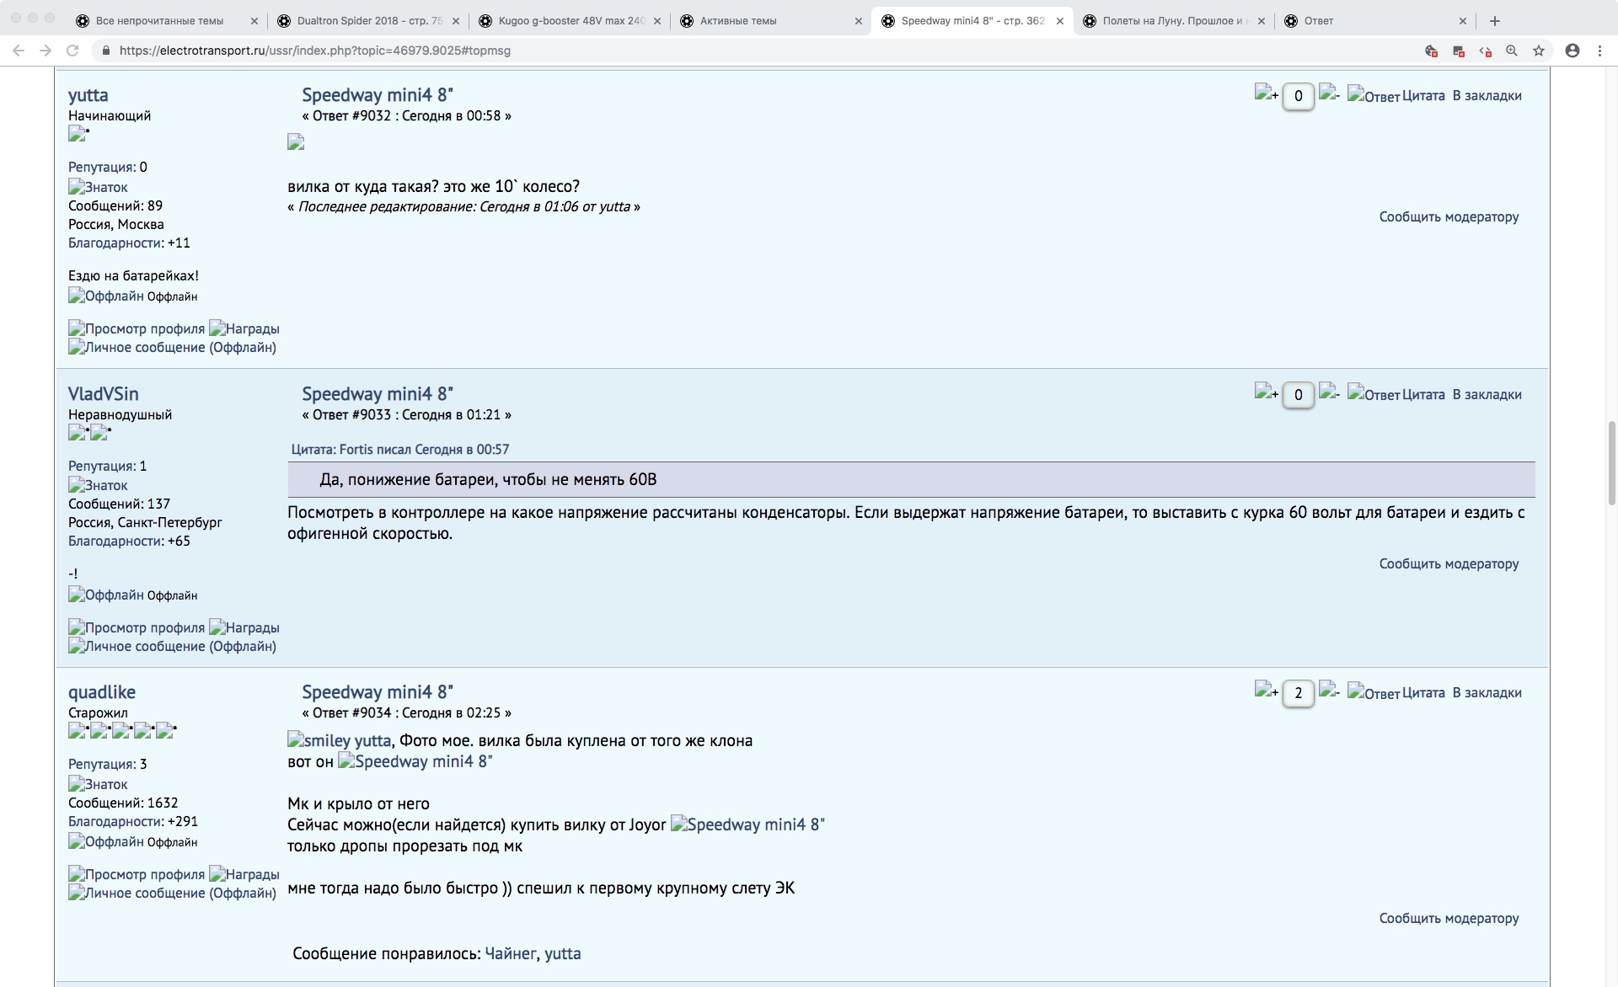1618x987 pixels.
Task: Click the broken image in yutta's post
Action: tap(296, 142)
